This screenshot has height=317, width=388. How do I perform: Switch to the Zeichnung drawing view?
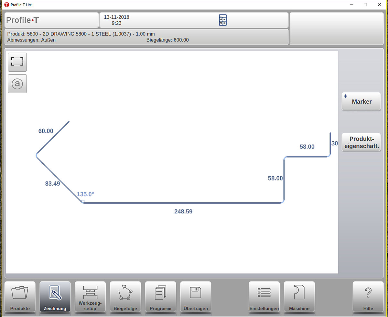point(55,297)
